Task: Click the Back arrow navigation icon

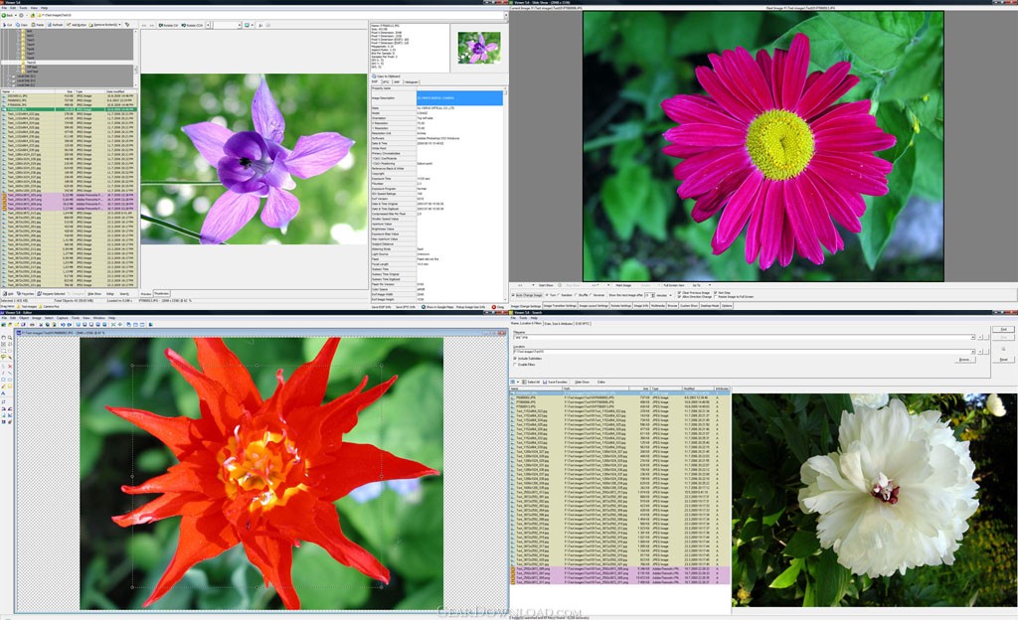Action: point(4,15)
